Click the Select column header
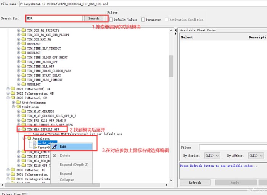The image size is (267, 195). pyautogui.click(x=187, y=37)
